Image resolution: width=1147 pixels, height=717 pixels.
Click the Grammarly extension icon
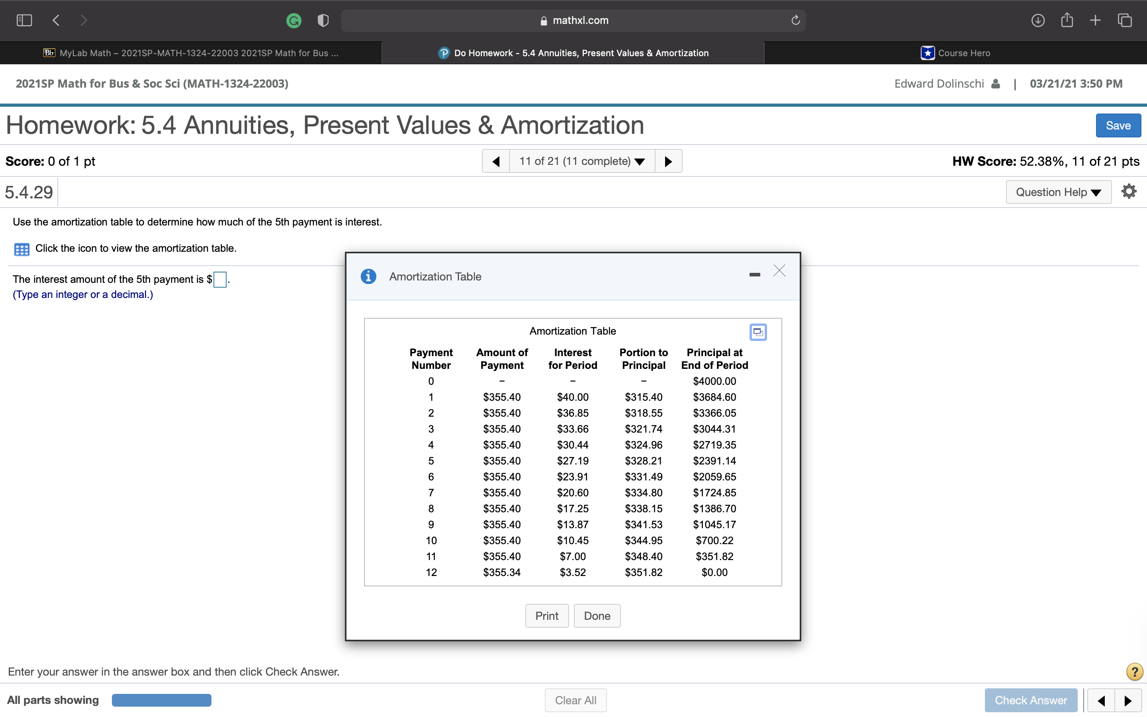pos(294,20)
